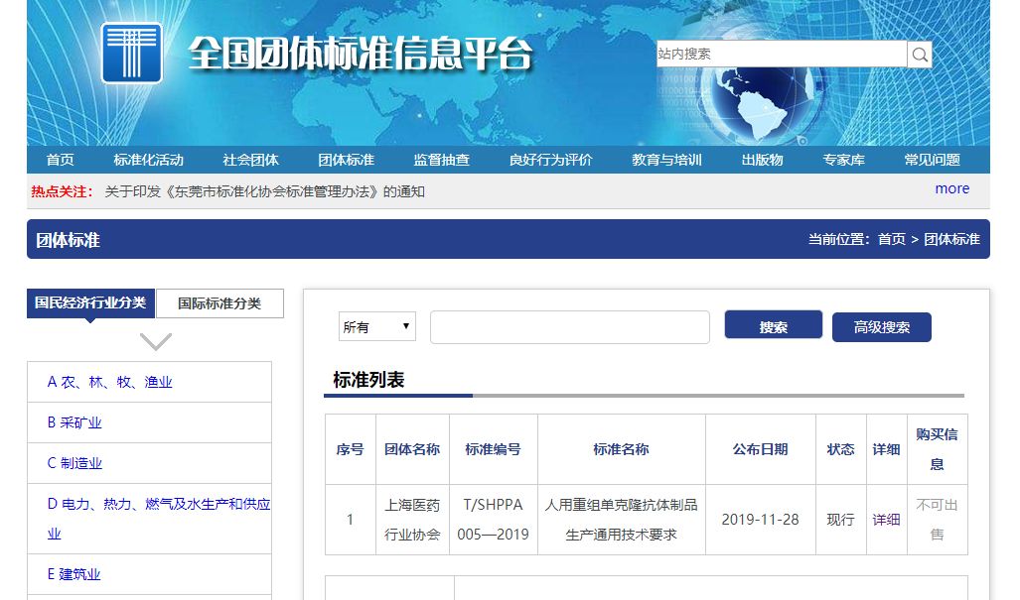Click the platform logo emblem
The image size is (1020, 600).
(x=131, y=54)
